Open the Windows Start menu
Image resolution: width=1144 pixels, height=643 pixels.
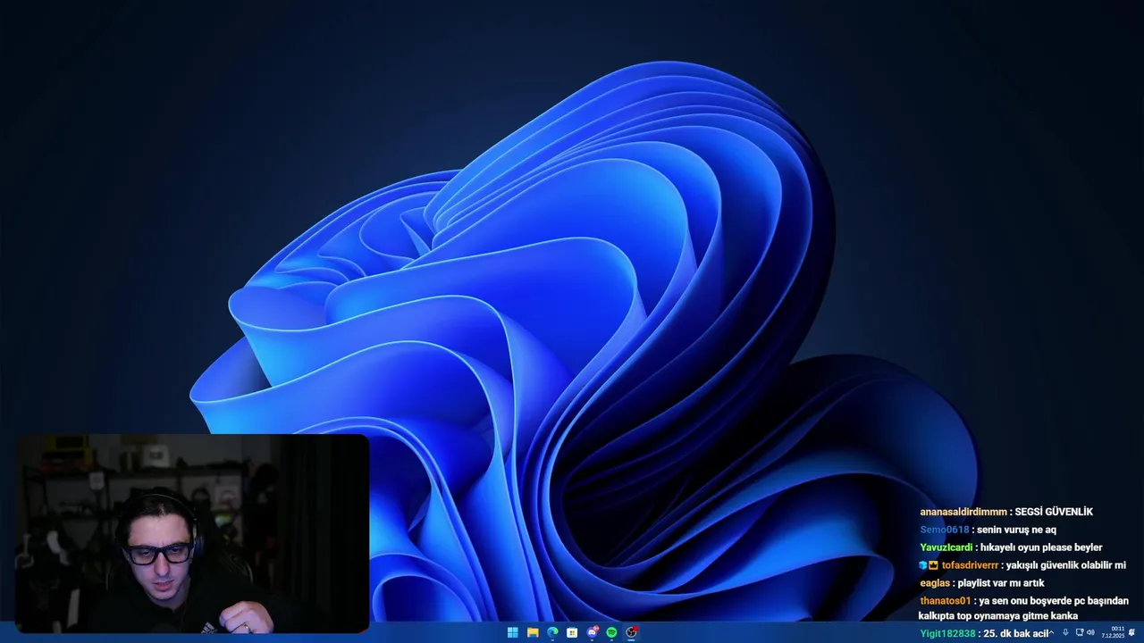pos(512,632)
